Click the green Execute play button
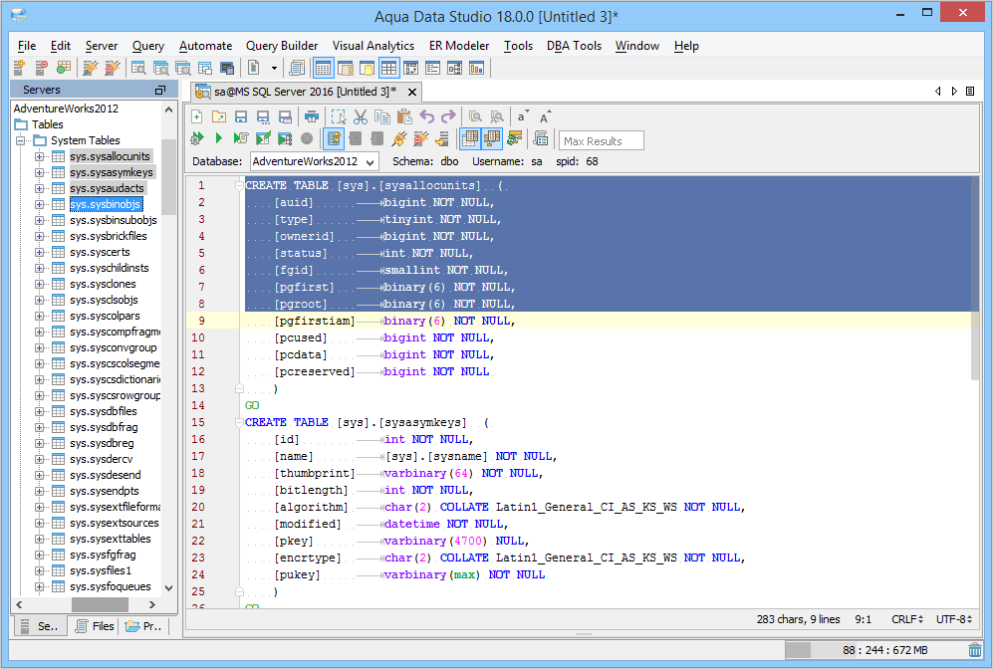993x669 pixels. (219, 138)
